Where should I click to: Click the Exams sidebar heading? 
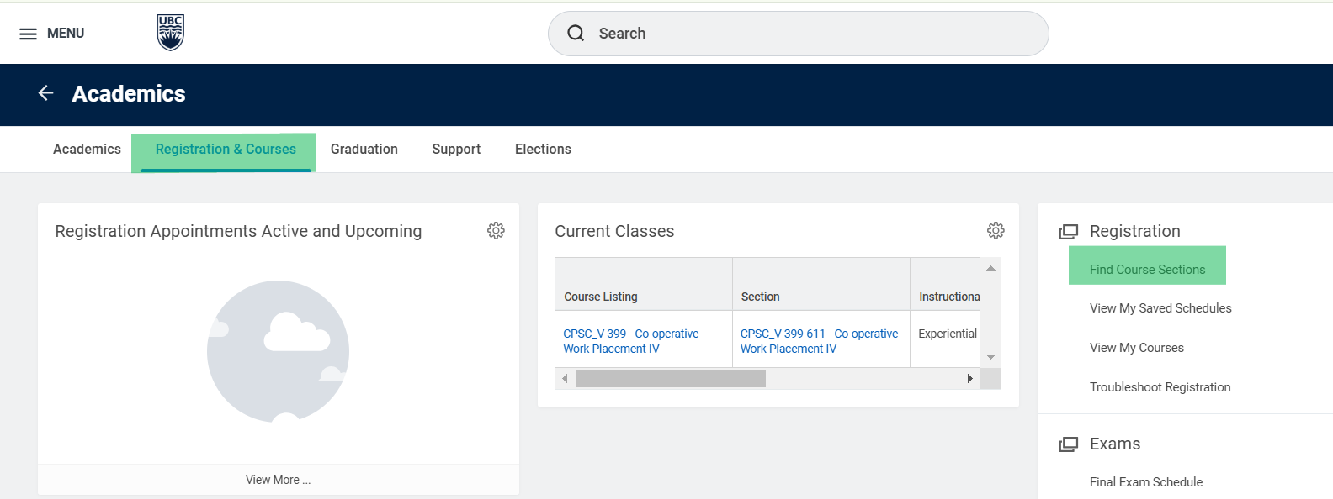pyautogui.click(x=1115, y=444)
